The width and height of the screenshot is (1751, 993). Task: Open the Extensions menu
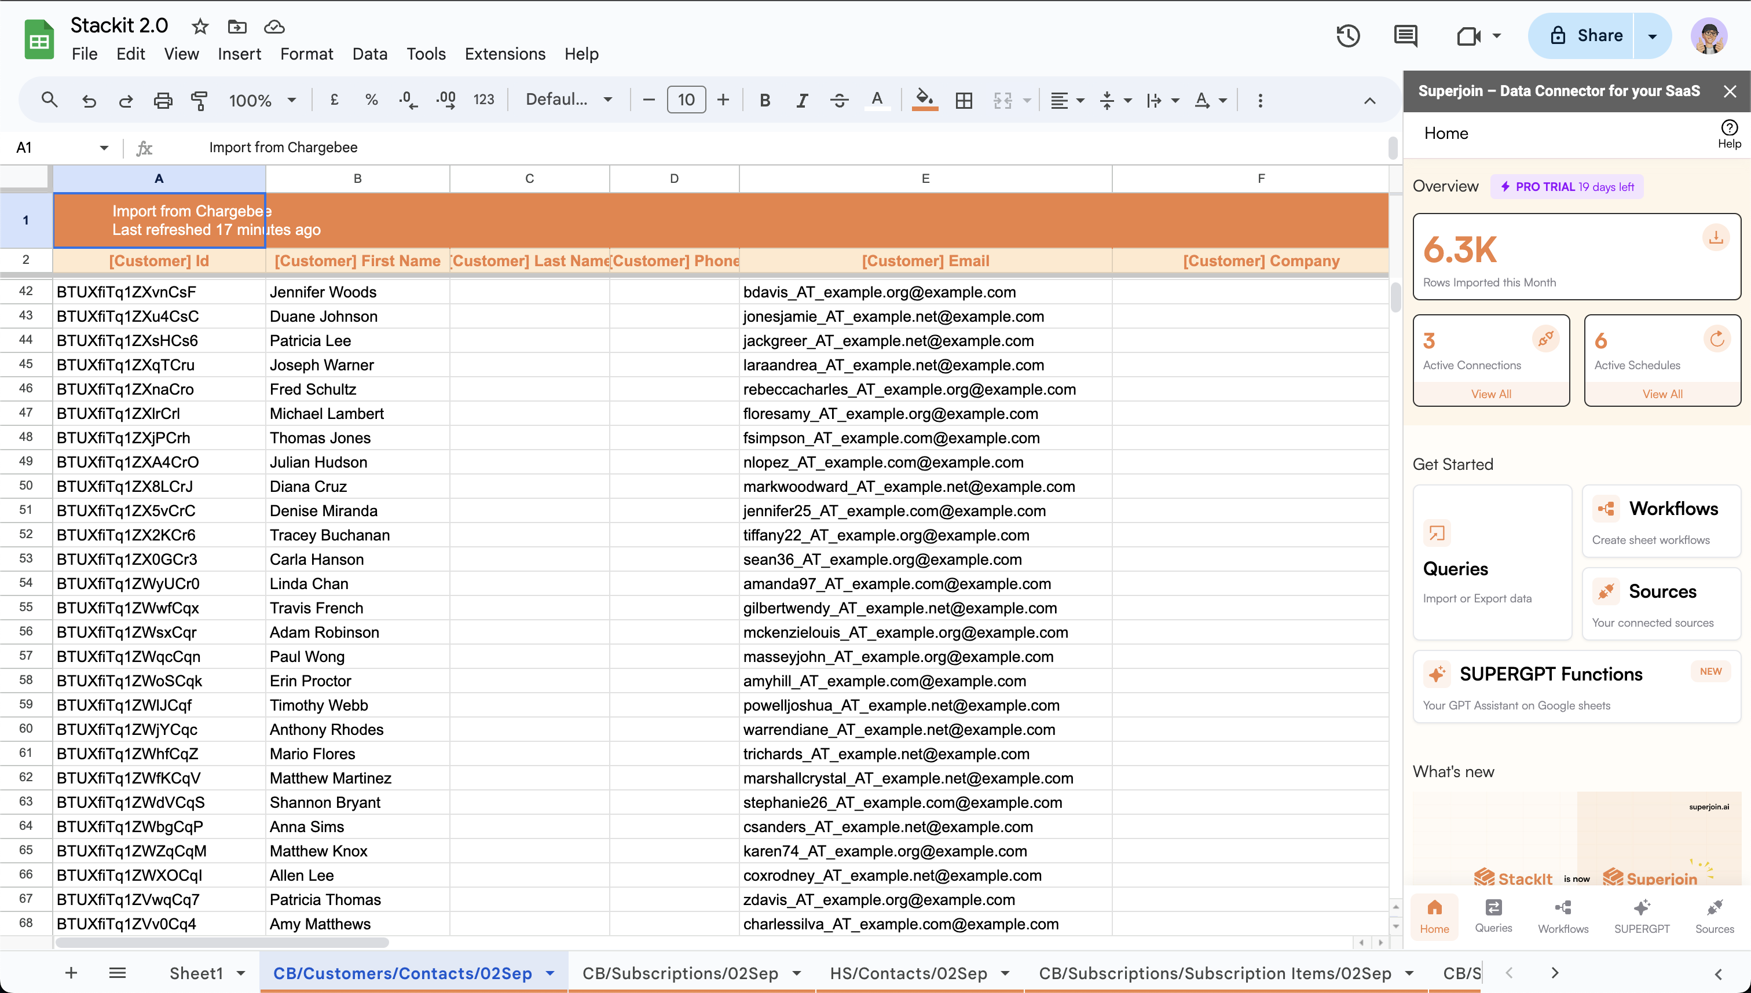click(505, 54)
